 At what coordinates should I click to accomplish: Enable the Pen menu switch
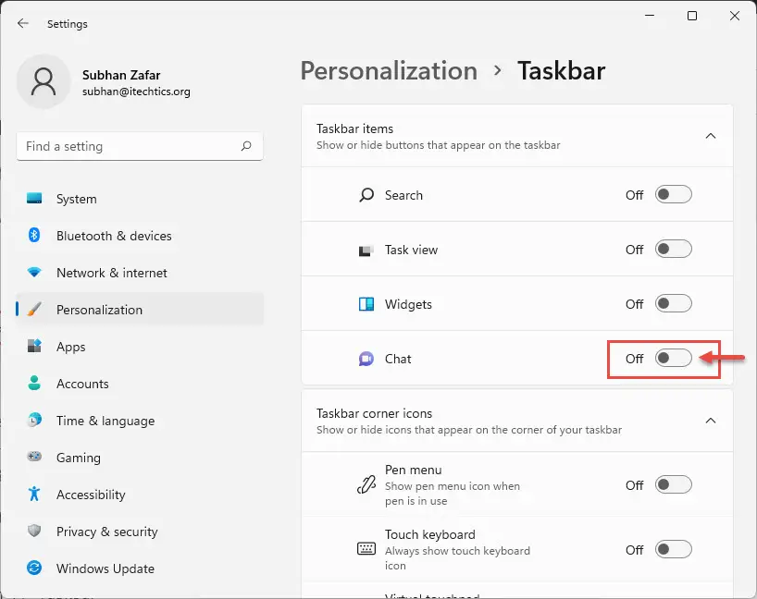point(674,484)
